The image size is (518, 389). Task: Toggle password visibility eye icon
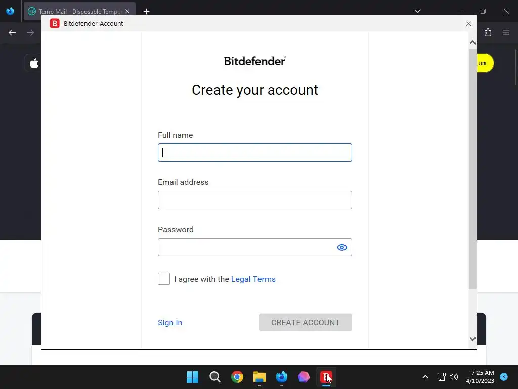click(x=341, y=247)
